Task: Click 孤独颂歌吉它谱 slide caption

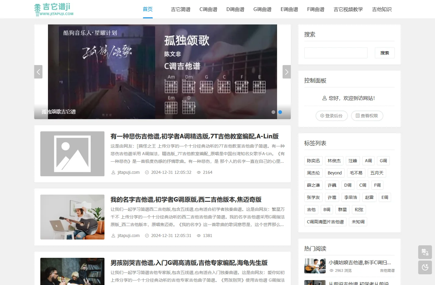Action: (x=59, y=112)
